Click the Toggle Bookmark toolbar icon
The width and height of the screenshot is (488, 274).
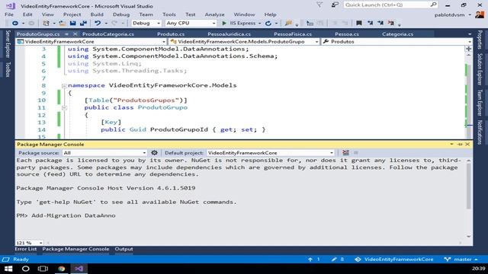coord(359,24)
